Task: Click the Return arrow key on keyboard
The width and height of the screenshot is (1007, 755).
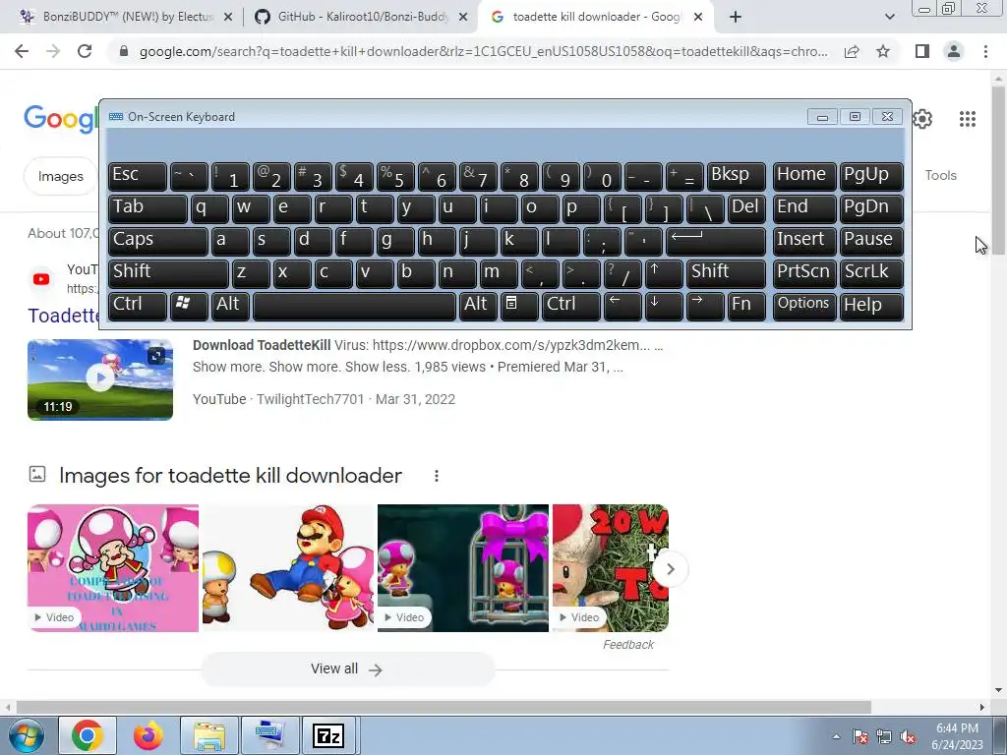Action: pyautogui.click(x=716, y=241)
